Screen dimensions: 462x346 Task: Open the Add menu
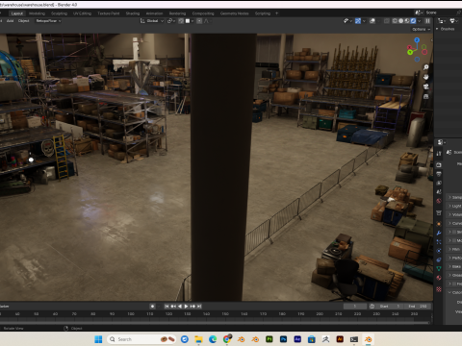pyautogui.click(x=10, y=21)
